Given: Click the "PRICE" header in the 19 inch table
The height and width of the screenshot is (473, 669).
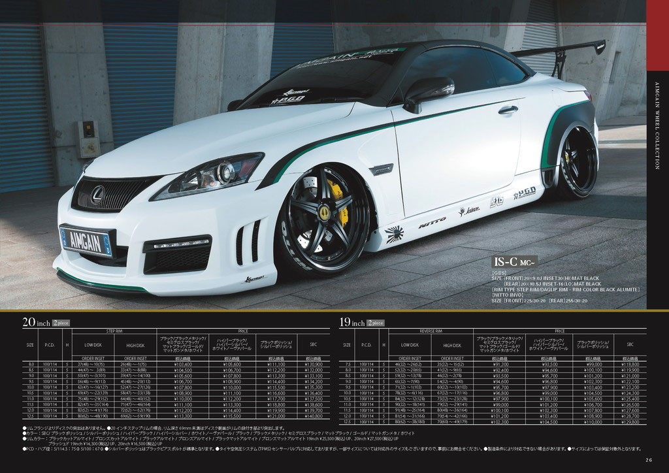Looking at the screenshot, I should pos(560,331).
